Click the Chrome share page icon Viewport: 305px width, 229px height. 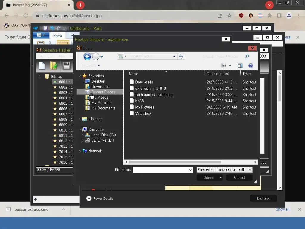pyautogui.click(x=220, y=16)
